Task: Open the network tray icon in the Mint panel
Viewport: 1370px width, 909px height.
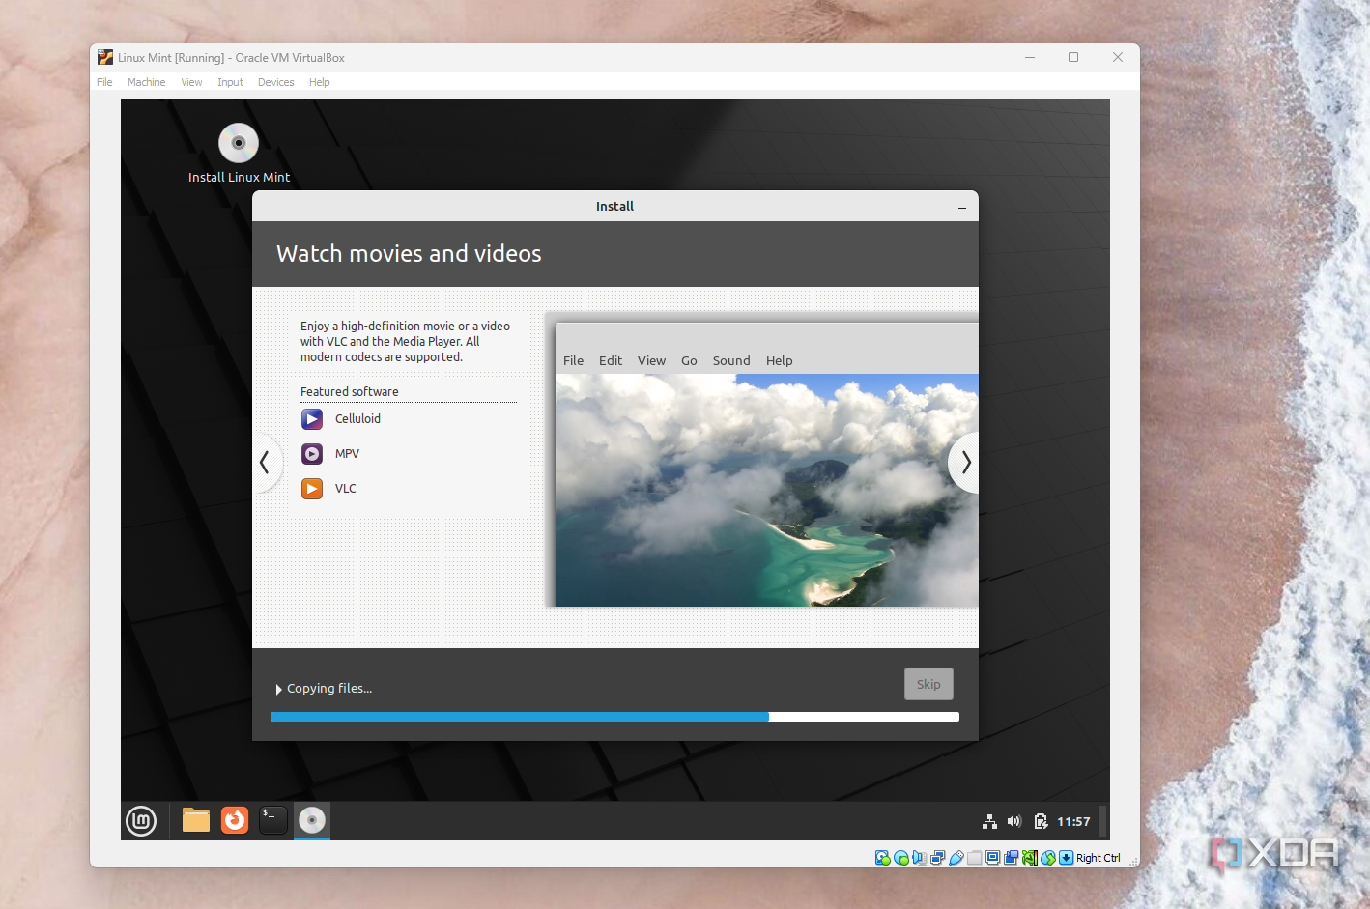Action: (x=989, y=821)
